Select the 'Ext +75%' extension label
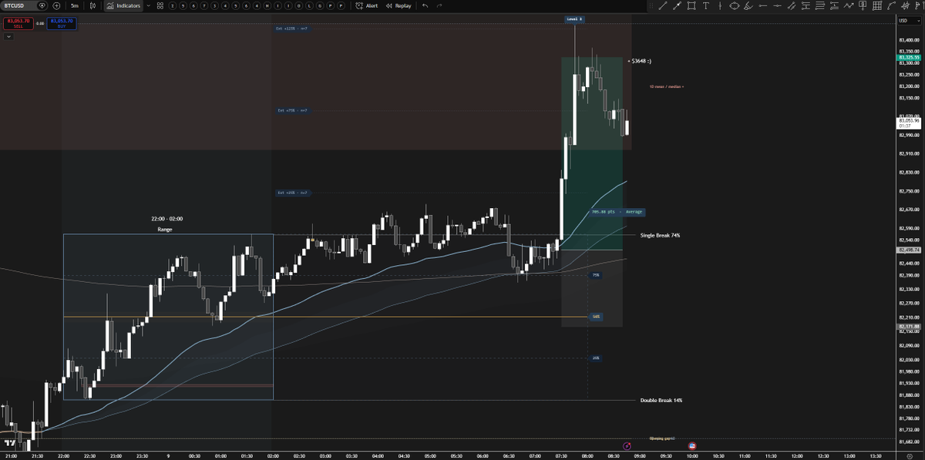The height and width of the screenshot is (460, 925). [x=292, y=110]
